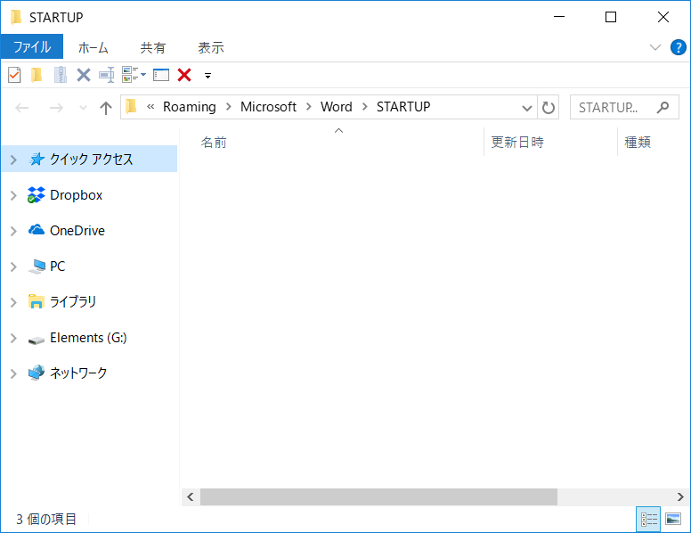The image size is (691, 533).
Task: Open the ファイル menu tab
Action: point(32,47)
